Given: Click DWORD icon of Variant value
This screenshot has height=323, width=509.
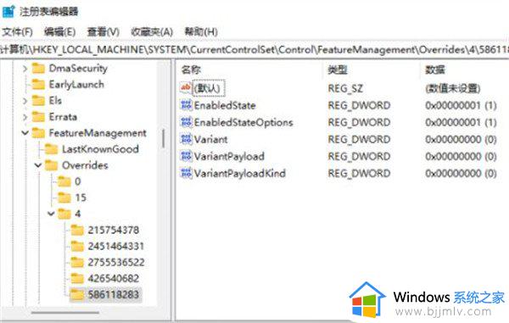Looking at the screenshot, I should (186, 139).
